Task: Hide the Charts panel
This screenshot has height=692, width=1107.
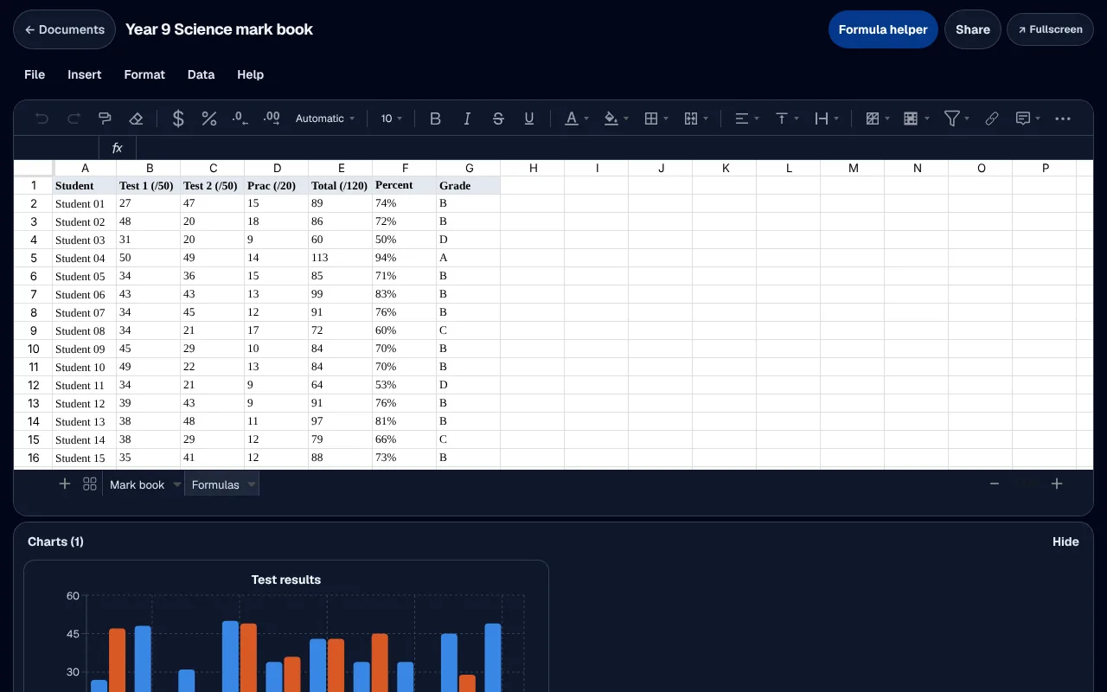Action: 1065,541
